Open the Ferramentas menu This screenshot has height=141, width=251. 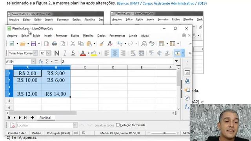[117, 36]
